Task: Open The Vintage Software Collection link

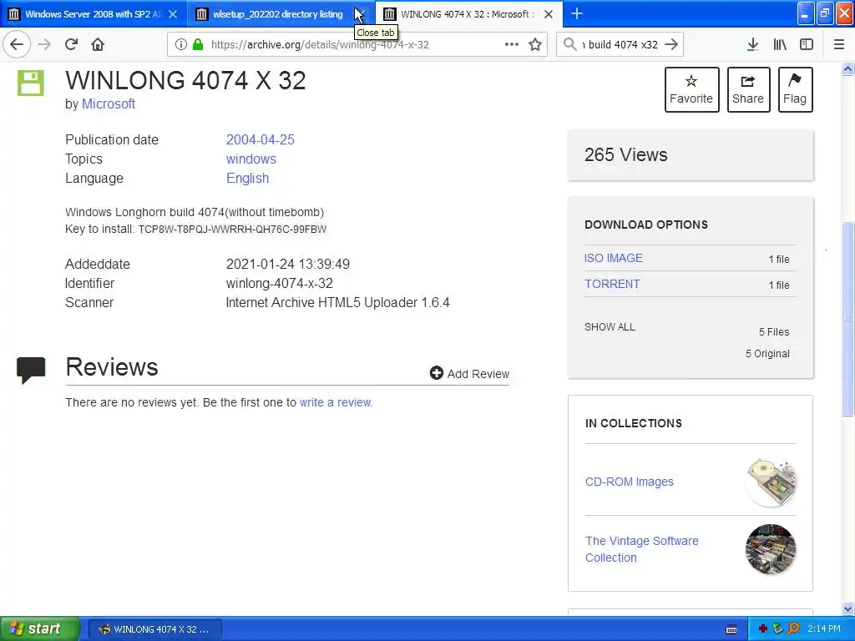Action: click(642, 549)
